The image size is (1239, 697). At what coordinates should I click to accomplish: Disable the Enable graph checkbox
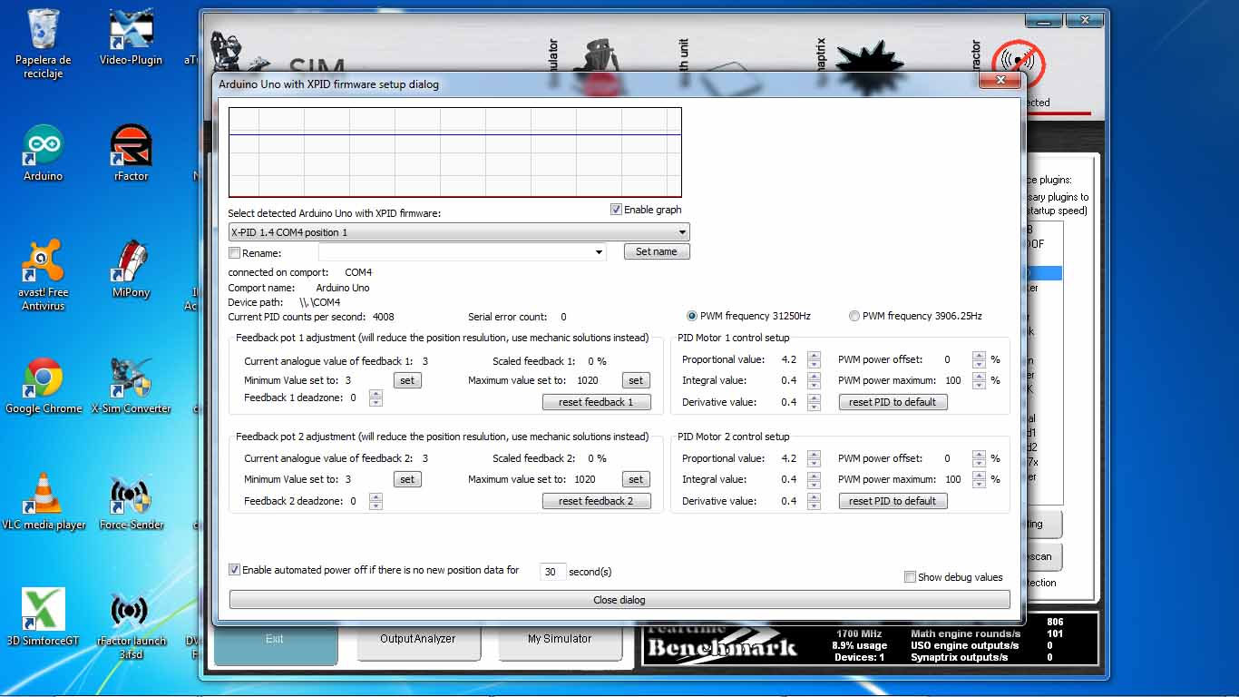[617, 210]
